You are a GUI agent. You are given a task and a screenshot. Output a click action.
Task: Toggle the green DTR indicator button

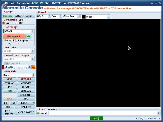click(x=28, y=36)
